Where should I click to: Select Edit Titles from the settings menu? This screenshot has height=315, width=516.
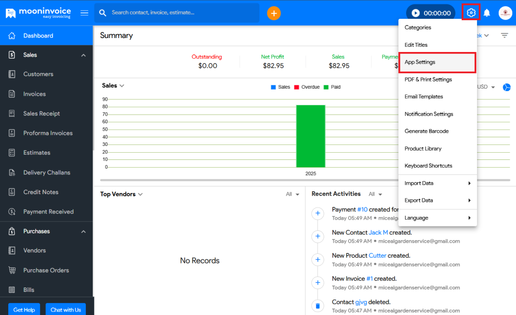pyautogui.click(x=437, y=45)
